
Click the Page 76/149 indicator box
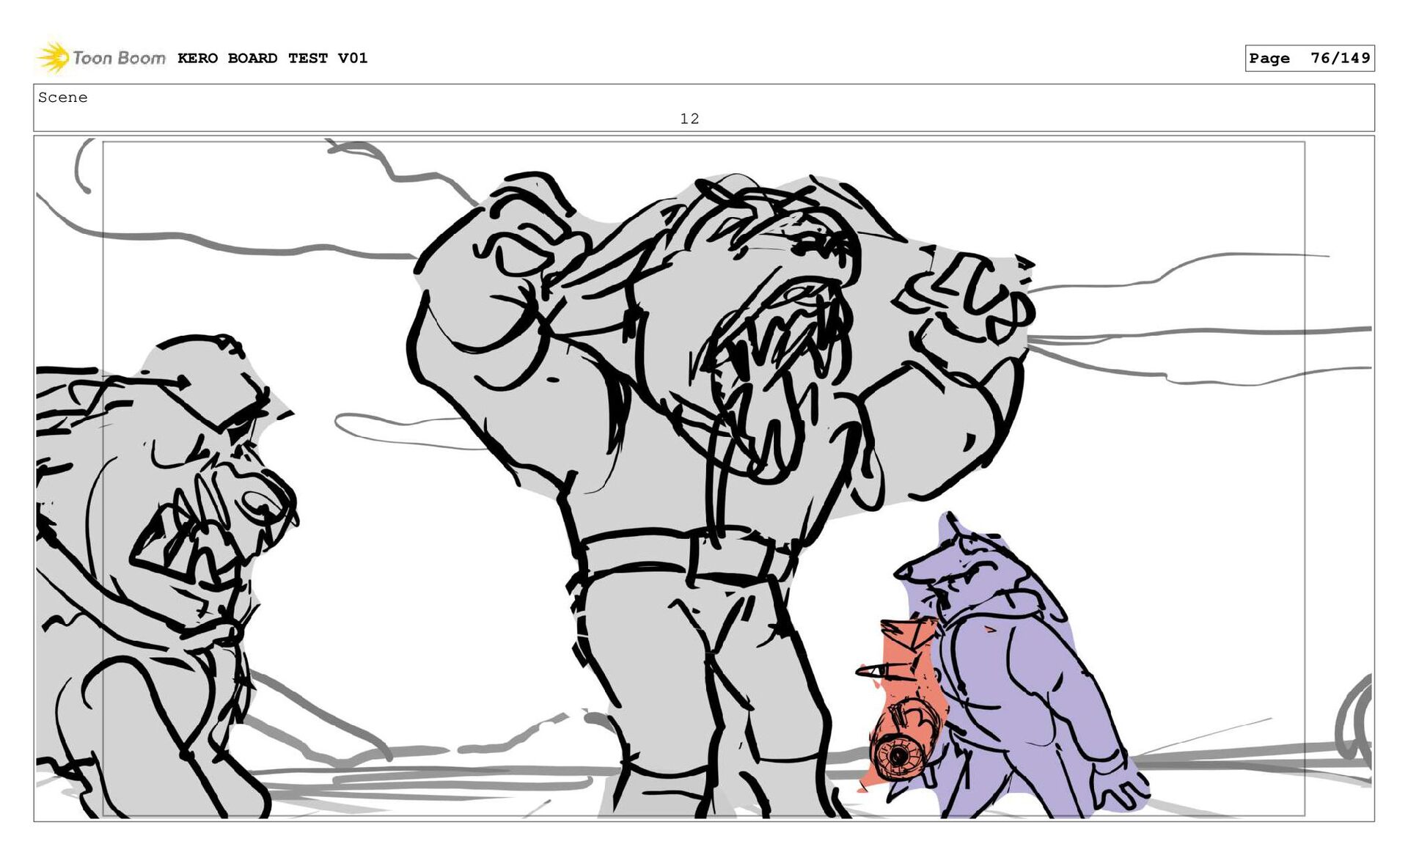pos(1309,58)
